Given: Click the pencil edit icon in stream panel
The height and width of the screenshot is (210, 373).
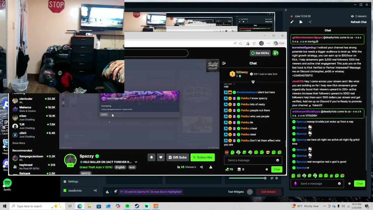Looking at the screenshot, I should (292, 22).
